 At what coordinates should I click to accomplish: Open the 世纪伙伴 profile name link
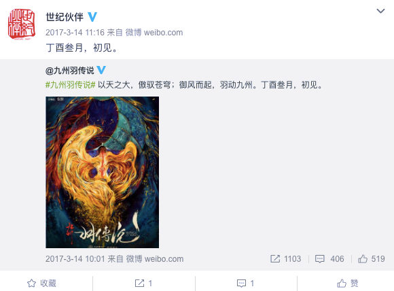pyautogui.click(x=65, y=17)
